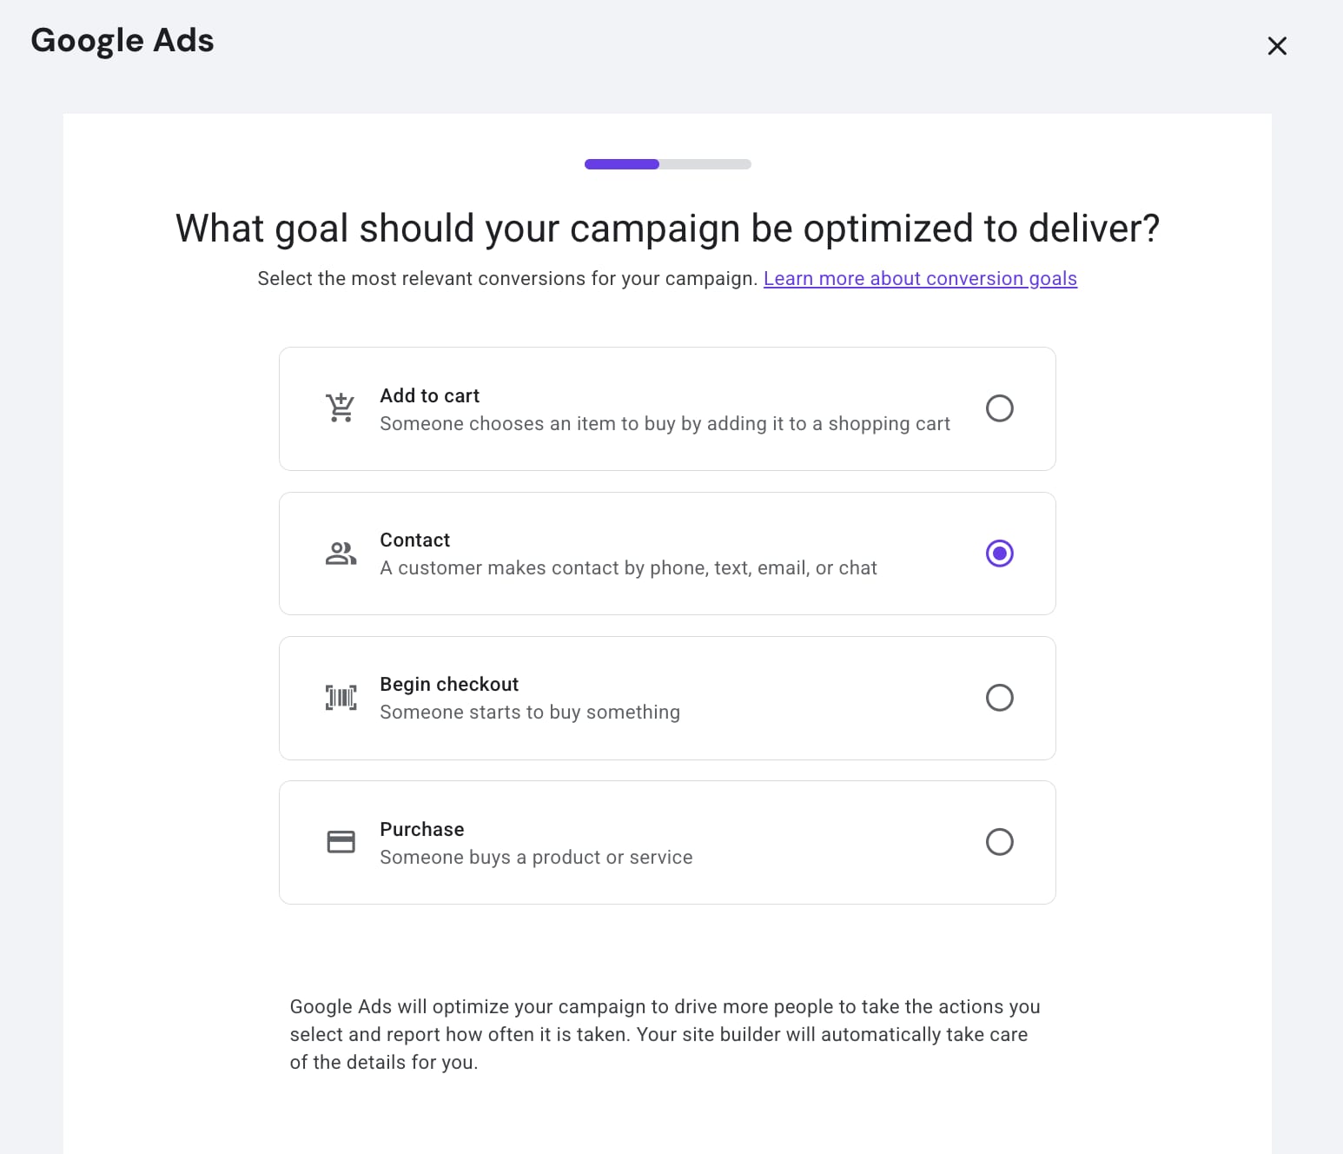Click the gray unfilled progress bar segment
The height and width of the screenshot is (1154, 1343).
click(705, 164)
